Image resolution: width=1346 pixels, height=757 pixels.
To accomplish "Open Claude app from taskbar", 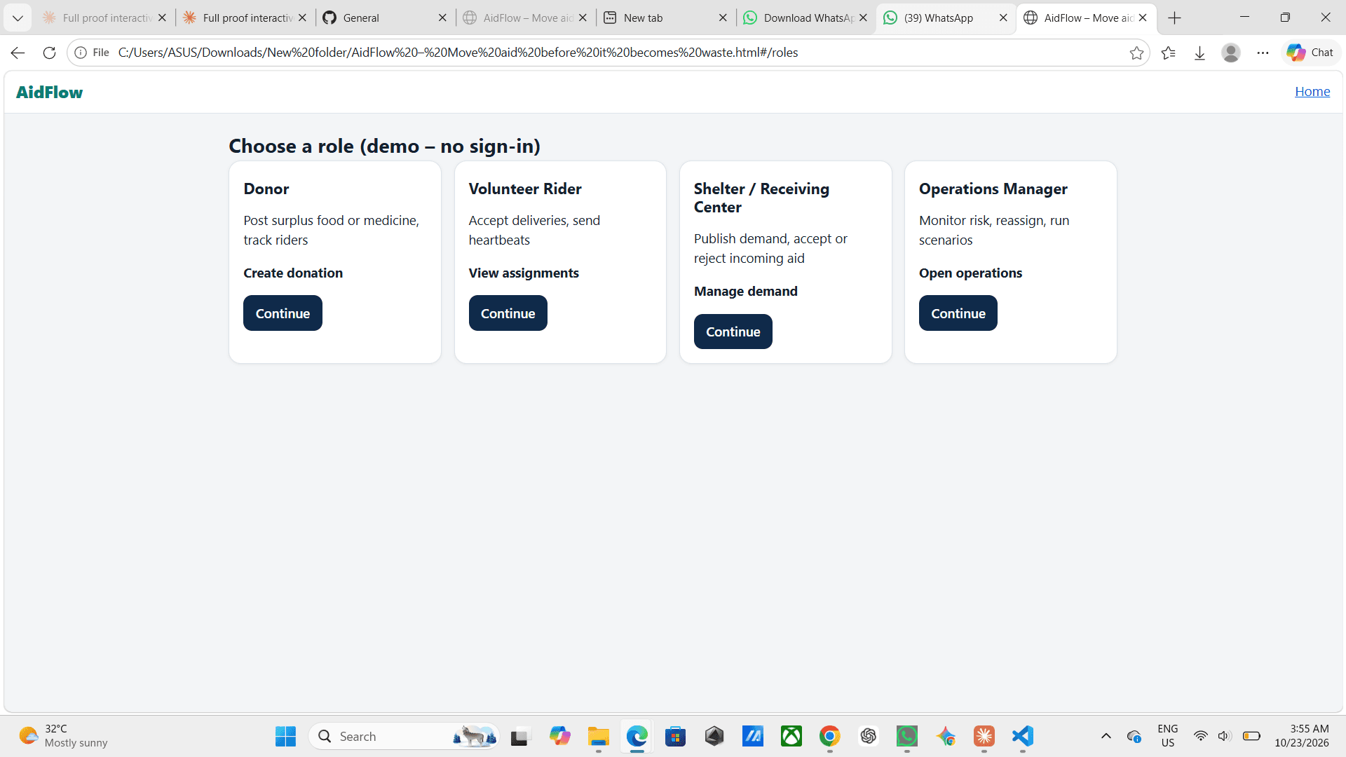I will pyautogui.click(x=984, y=736).
